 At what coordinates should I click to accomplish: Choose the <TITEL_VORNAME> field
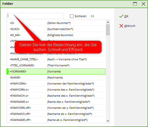(x=56, y=65)
